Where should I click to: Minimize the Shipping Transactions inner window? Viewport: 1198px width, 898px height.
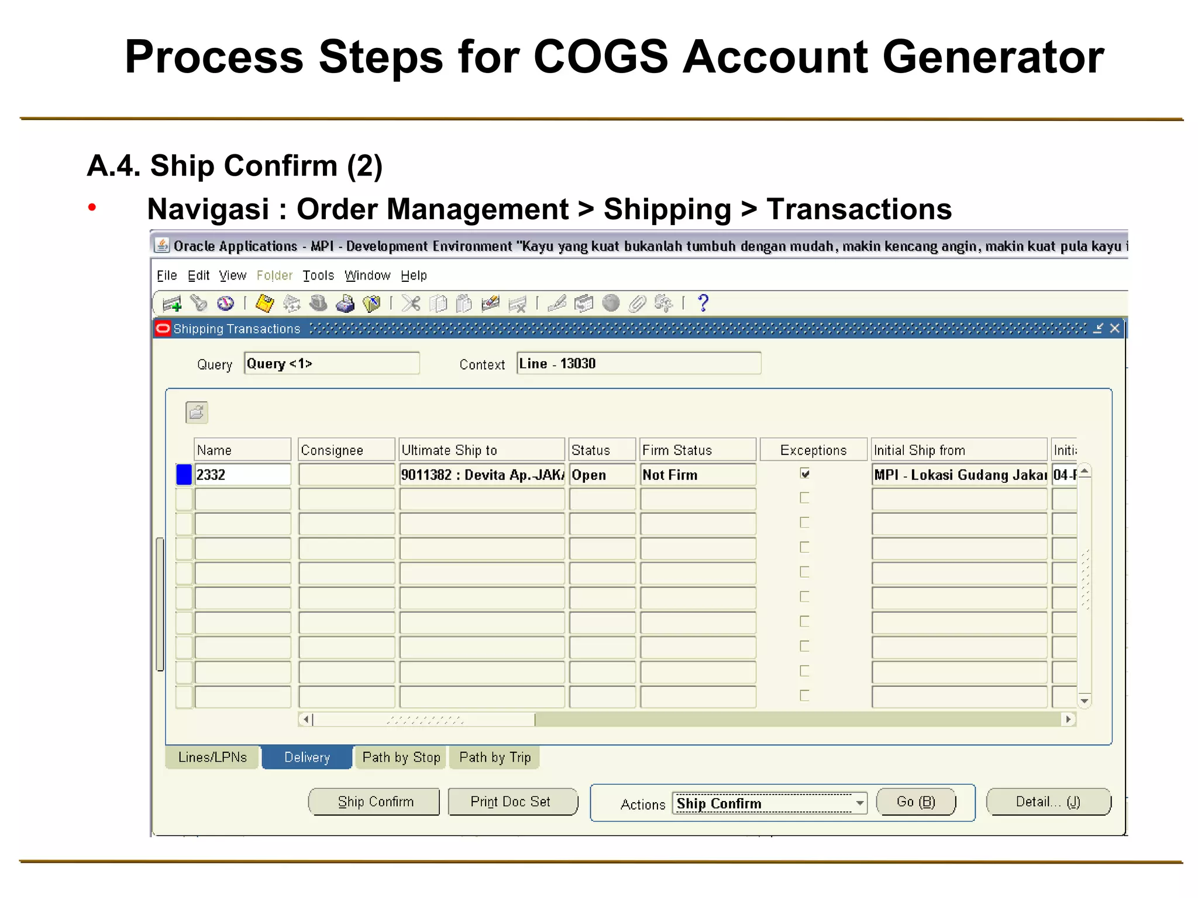pos(1098,328)
